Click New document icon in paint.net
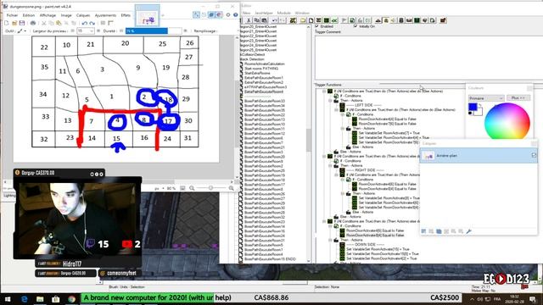 tap(6, 23)
